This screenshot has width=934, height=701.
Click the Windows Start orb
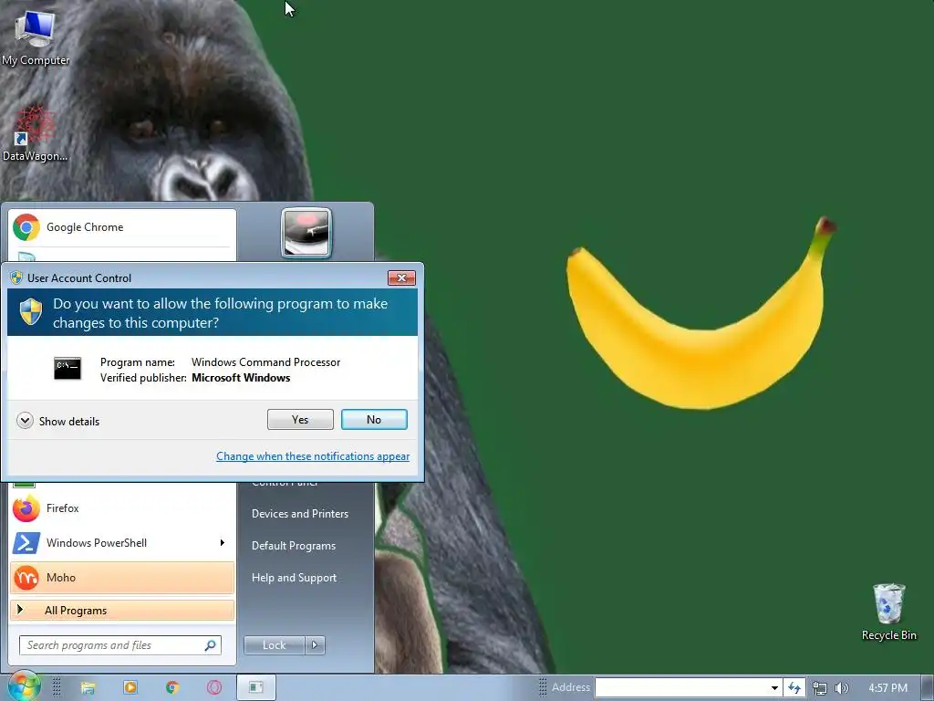[24, 686]
